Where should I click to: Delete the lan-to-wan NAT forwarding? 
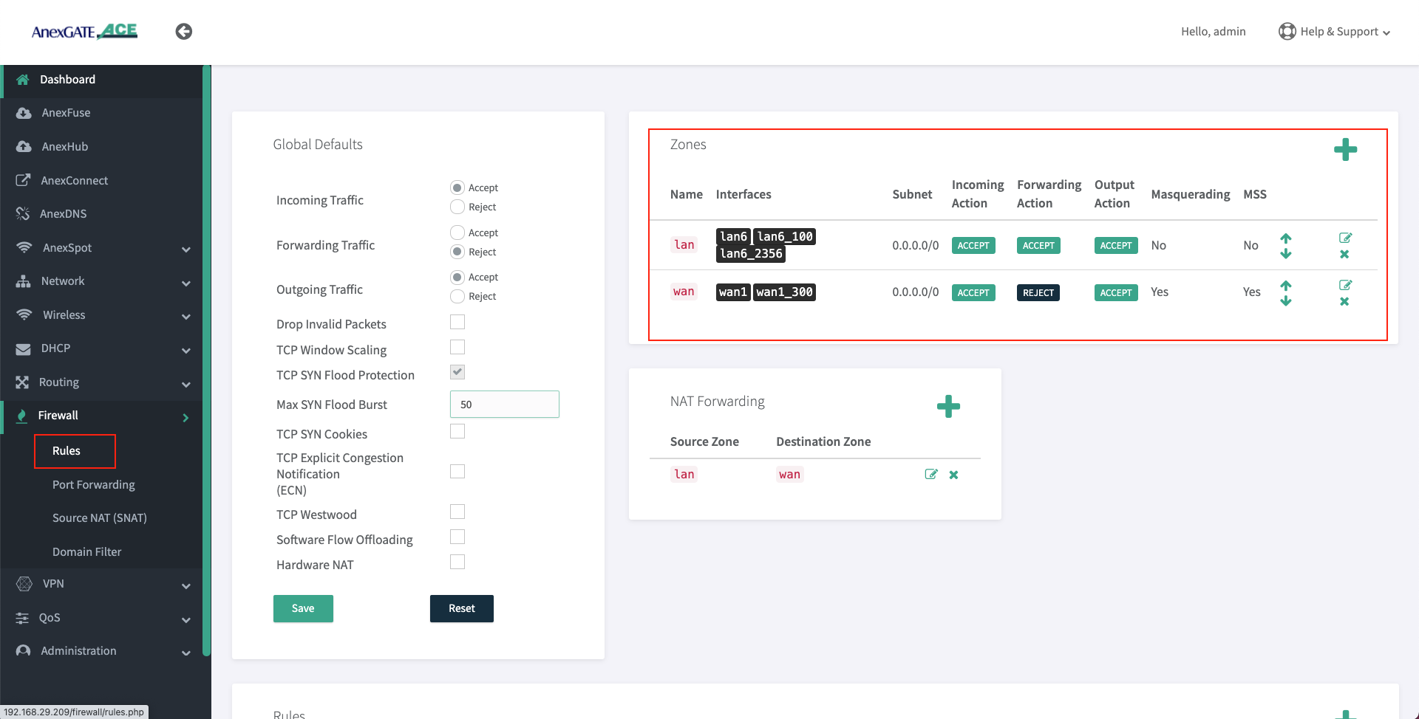954,475
